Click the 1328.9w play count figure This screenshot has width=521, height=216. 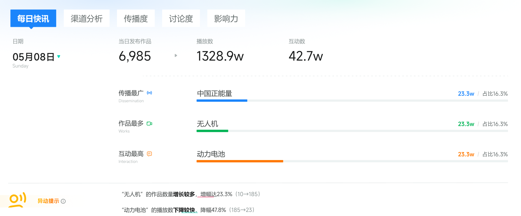coord(220,56)
